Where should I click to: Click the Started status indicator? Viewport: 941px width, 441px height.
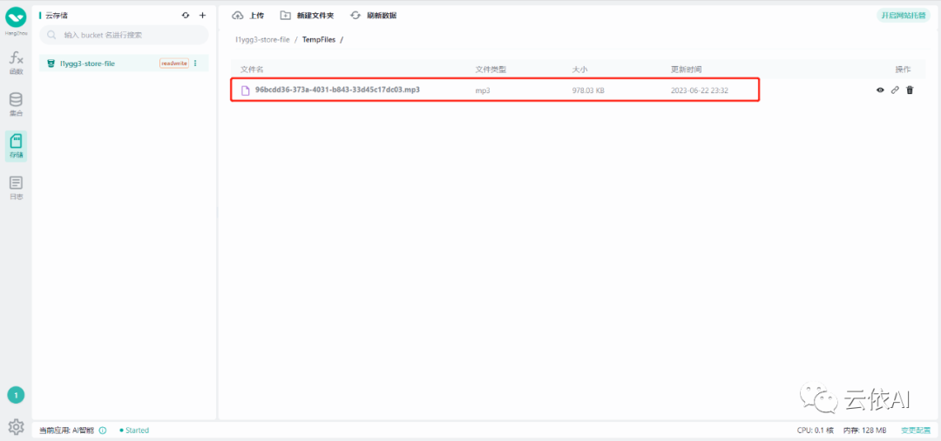[134, 431]
